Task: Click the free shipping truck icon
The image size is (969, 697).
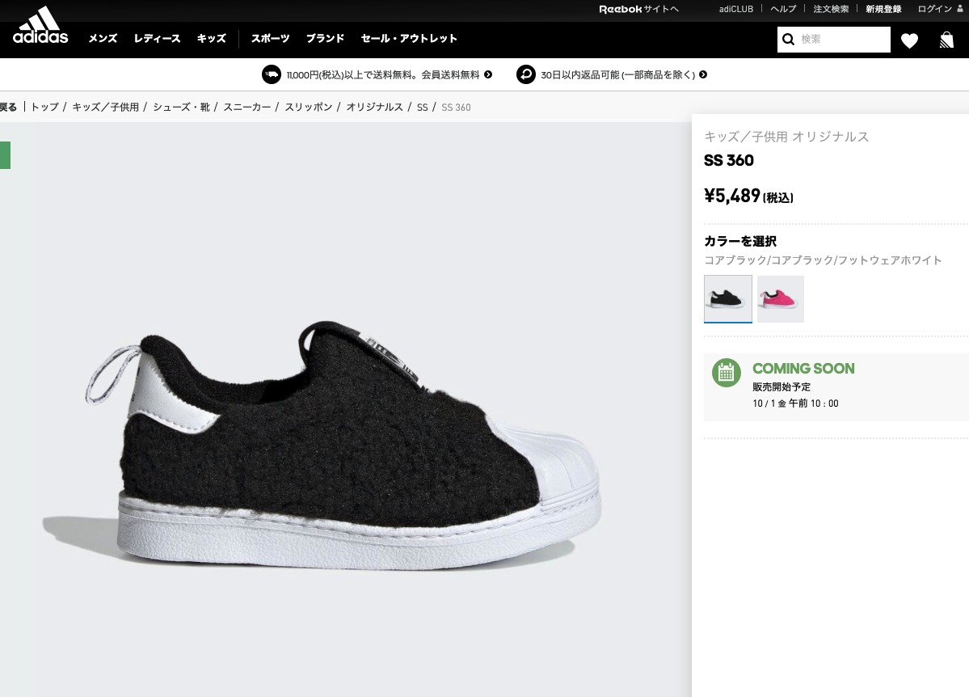Action: (272, 74)
